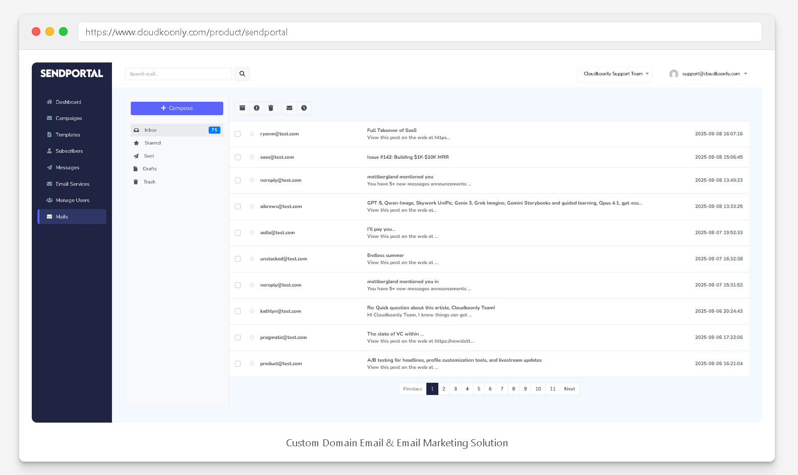Star the ryanm@test.com email
The image size is (798, 475).
pos(252,134)
